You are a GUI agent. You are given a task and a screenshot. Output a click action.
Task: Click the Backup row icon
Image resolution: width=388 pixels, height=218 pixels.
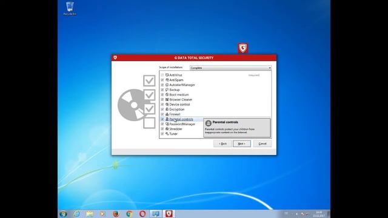[167, 90]
